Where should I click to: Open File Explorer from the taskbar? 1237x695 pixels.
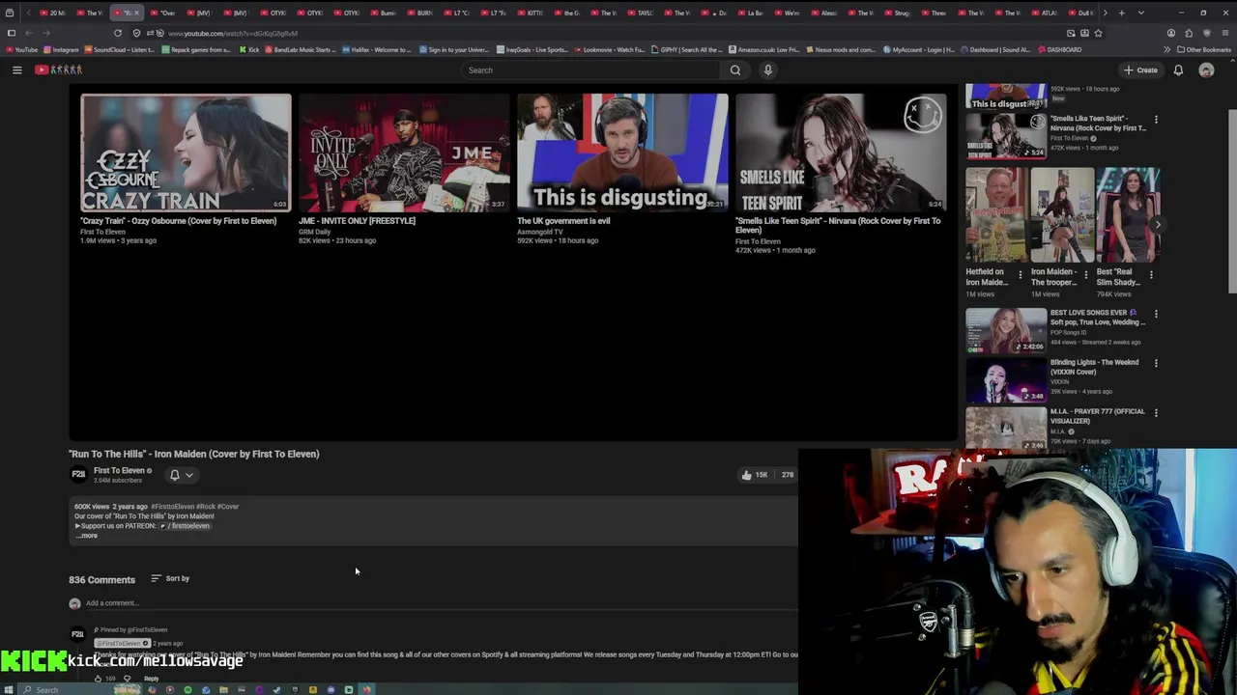[x=223, y=689]
